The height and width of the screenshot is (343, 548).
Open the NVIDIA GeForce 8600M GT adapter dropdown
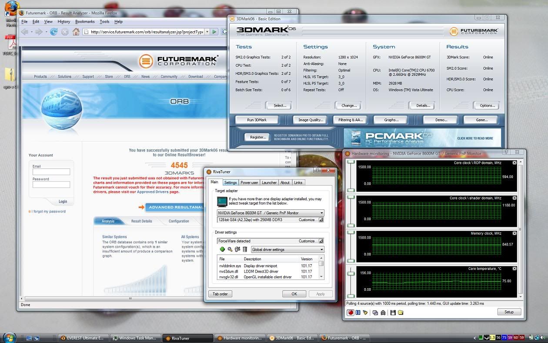tap(271, 213)
